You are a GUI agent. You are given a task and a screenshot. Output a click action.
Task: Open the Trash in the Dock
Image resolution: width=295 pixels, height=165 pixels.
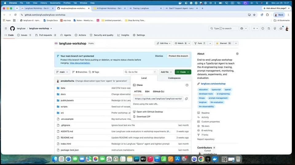pos(238,159)
